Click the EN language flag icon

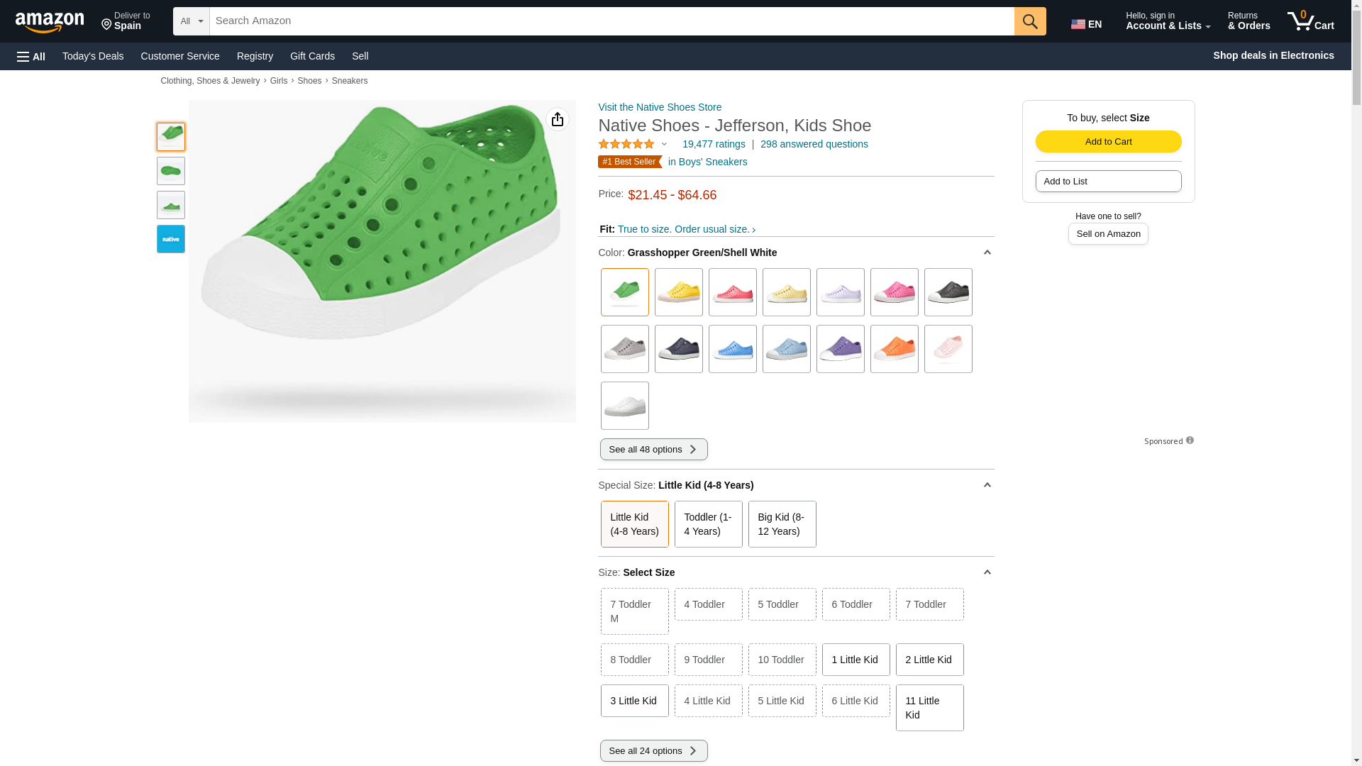pos(1078,24)
